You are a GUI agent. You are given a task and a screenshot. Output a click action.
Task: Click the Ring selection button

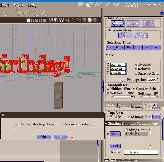pos(120,47)
